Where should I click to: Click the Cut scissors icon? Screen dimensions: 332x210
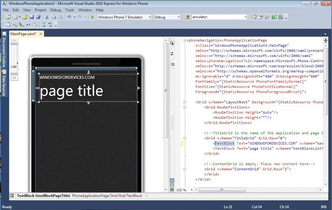coord(47,17)
